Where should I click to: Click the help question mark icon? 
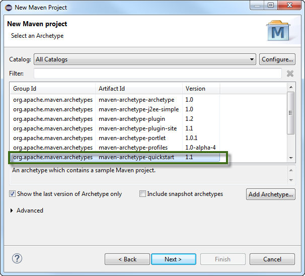point(17,258)
